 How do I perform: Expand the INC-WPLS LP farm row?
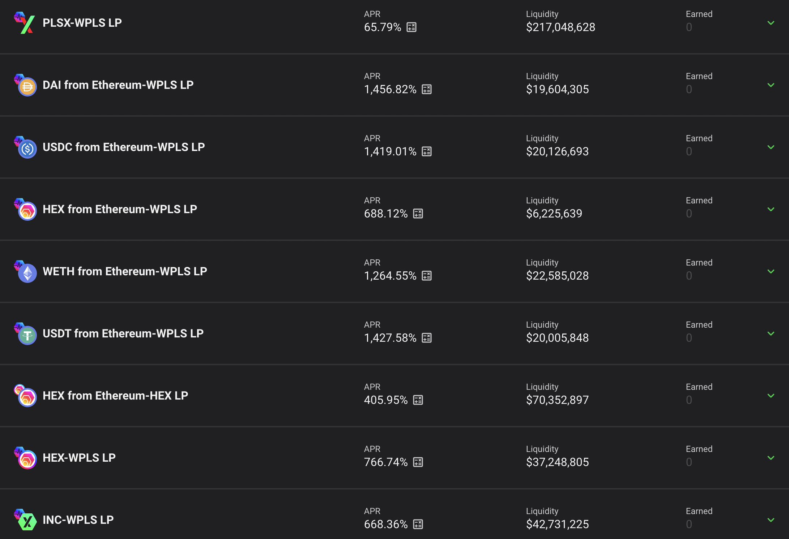pyautogui.click(x=771, y=520)
